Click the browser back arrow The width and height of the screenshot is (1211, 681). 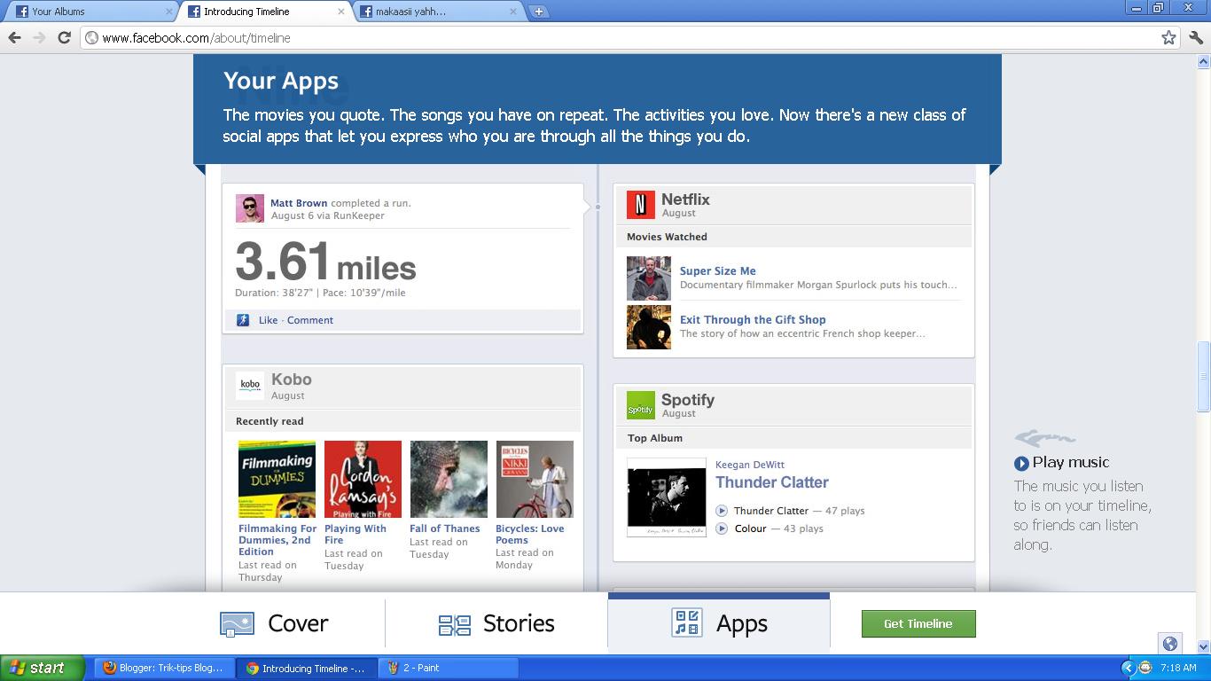coord(14,37)
